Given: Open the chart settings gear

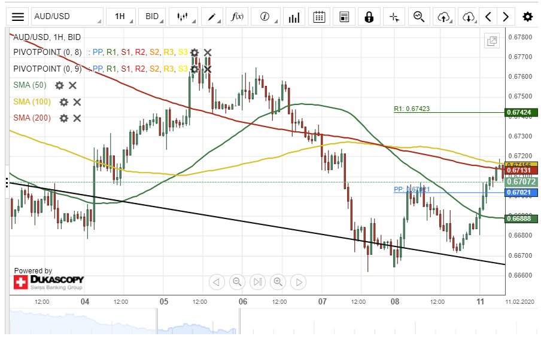Looking at the screenshot, I should click(x=528, y=17).
